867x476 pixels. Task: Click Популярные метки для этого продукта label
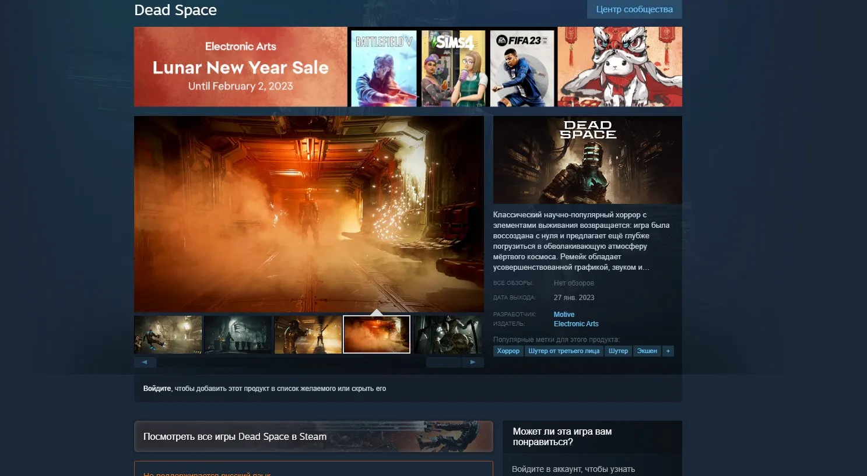pyautogui.click(x=556, y=340)
